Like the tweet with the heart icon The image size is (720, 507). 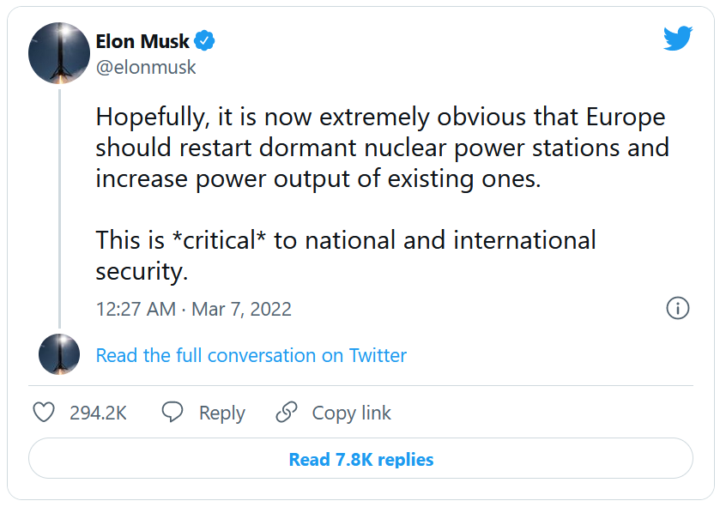[44, 413]
